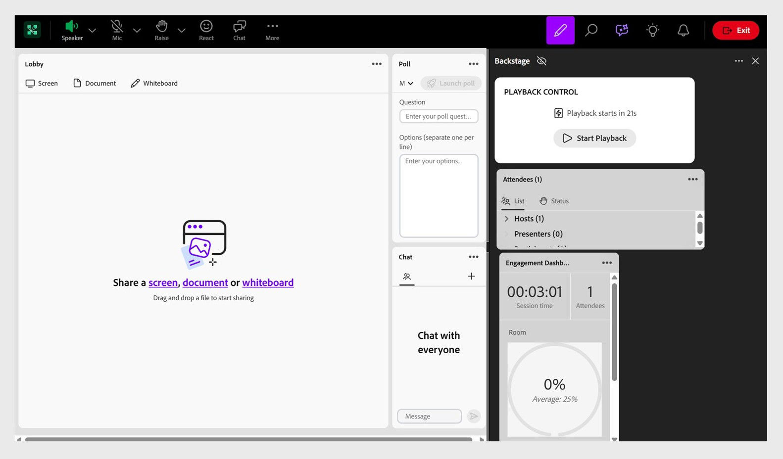Click the screen hyperlink in the Lobby

coord(163,282)
